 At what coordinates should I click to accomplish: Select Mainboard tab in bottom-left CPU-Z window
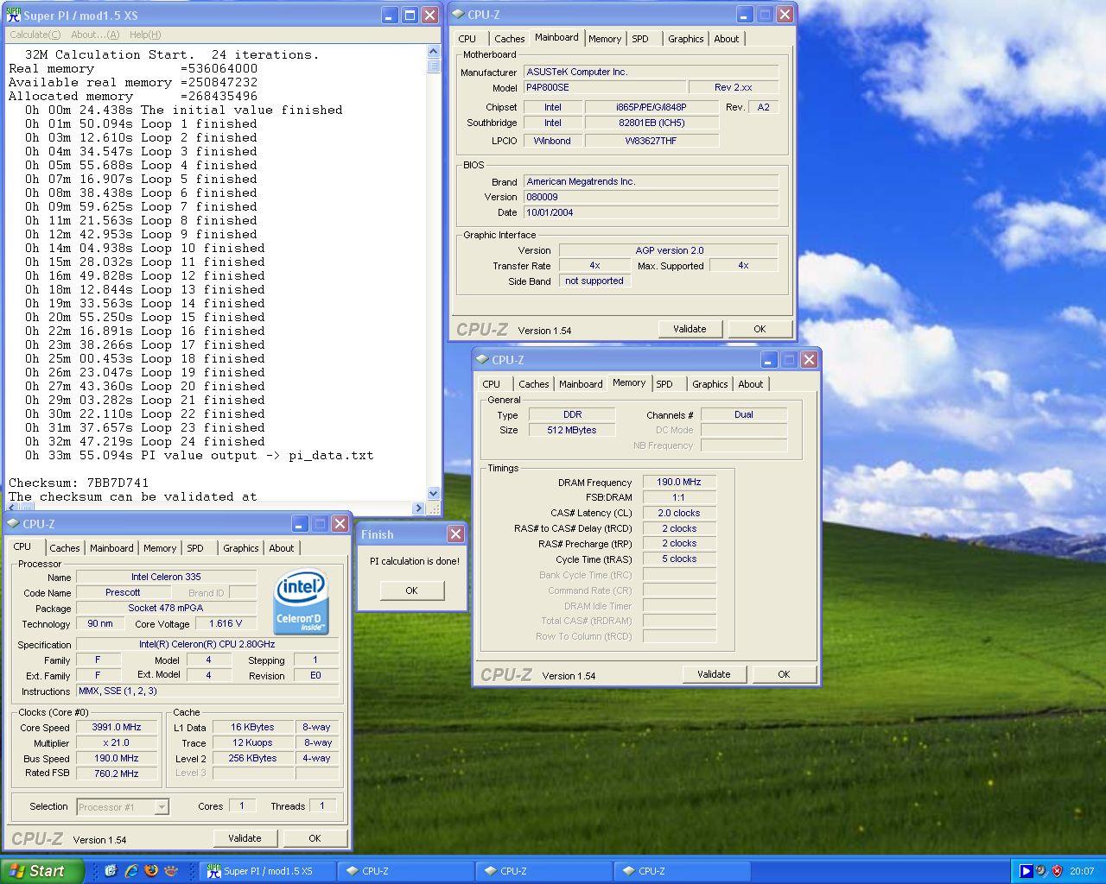point(111,548)
